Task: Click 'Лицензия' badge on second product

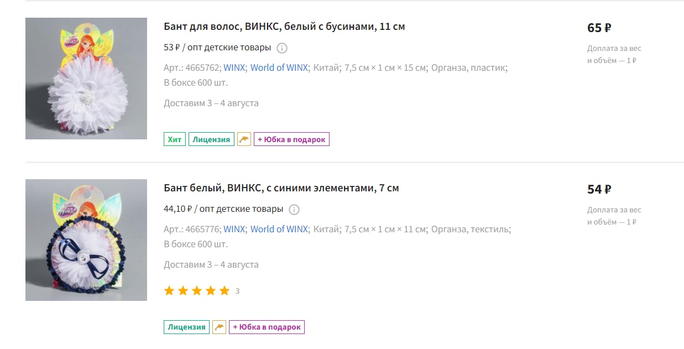Action: (187, 327)
